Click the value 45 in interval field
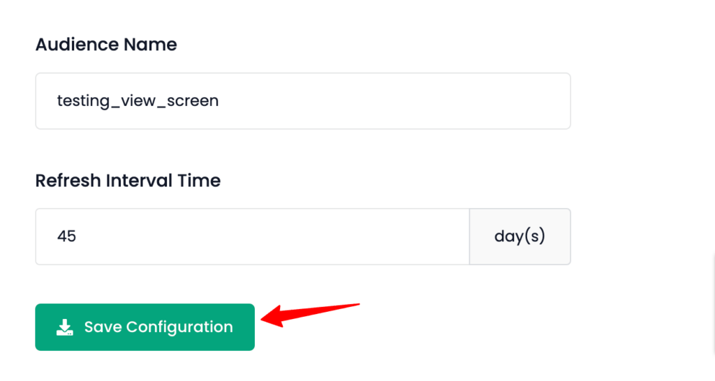The width and height of the screenshot is (715, 381). tap(66, 237)
